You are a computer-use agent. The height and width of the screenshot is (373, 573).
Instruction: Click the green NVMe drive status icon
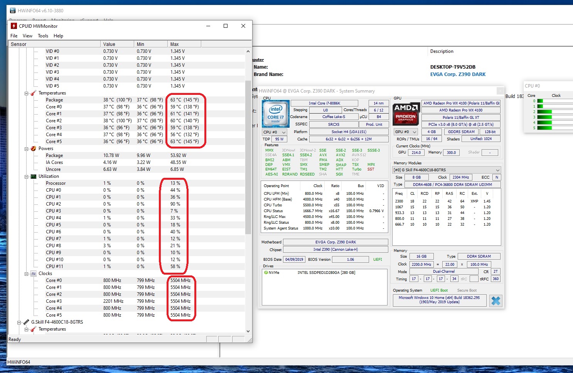click(x=266, y=273)
